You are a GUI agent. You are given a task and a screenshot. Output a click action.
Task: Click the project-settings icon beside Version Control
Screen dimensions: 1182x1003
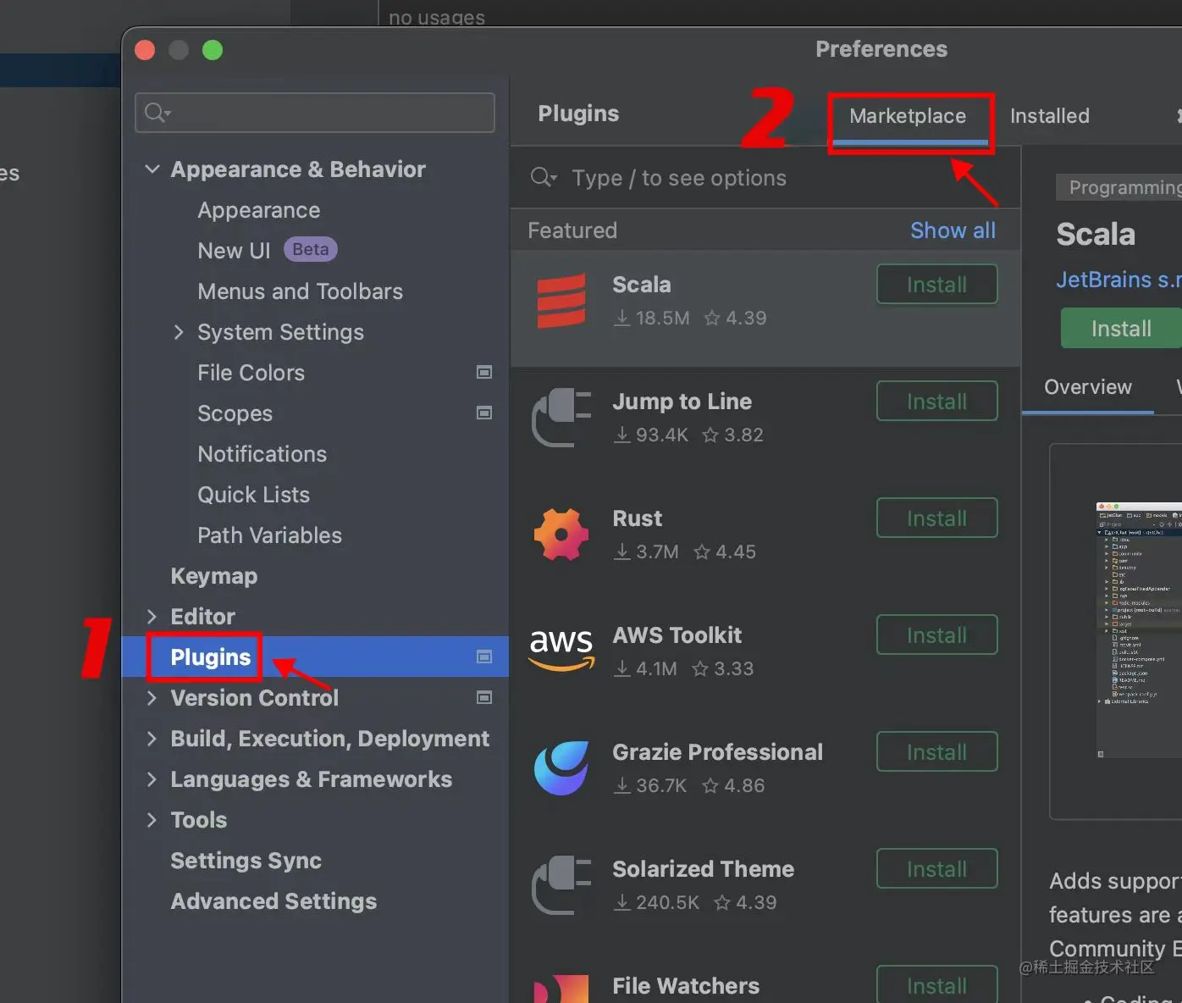point(484,697)
